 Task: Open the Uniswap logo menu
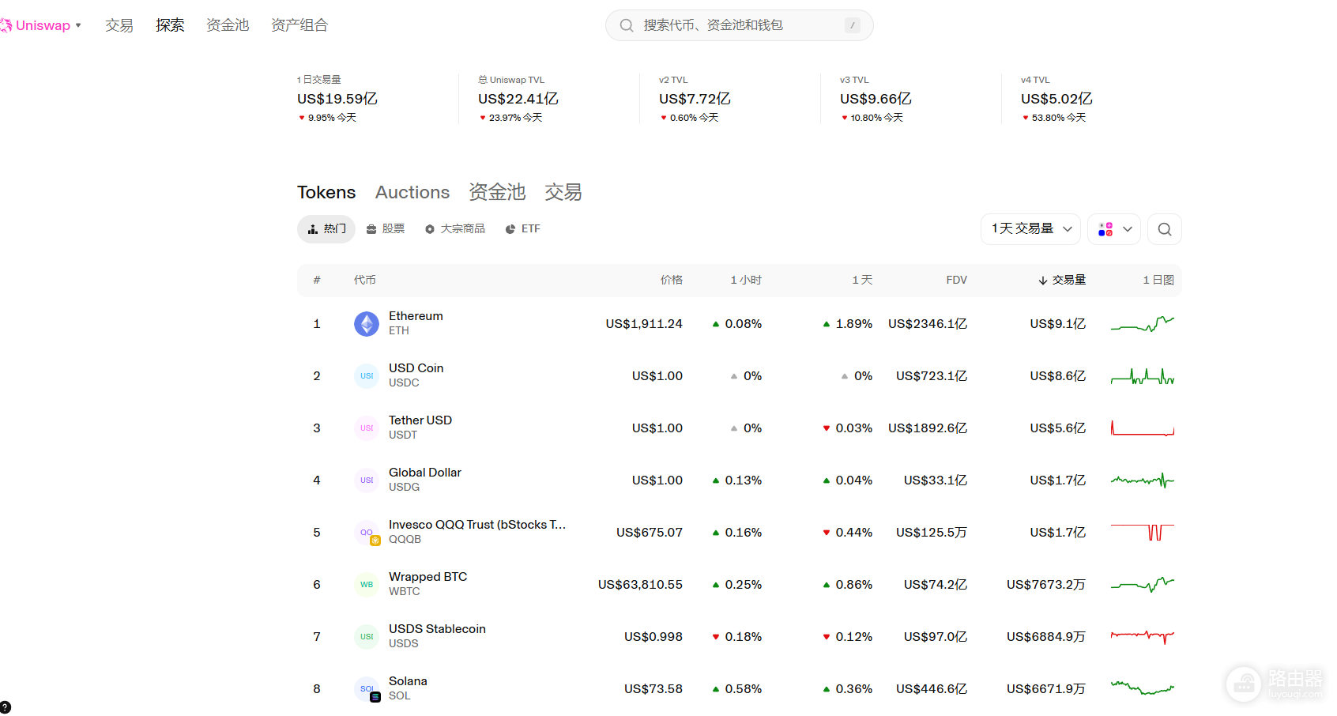coord(40,25)
